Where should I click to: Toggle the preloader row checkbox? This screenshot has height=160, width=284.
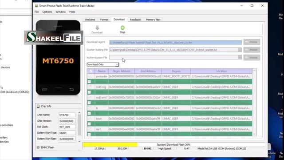[x=89, y=76]
